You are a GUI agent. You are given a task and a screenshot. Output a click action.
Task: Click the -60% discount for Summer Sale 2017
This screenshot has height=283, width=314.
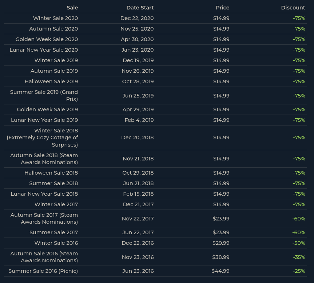(x=299, y=232)
